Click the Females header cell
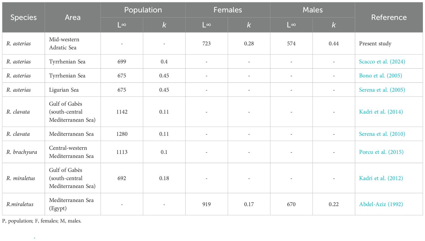425x241 pixels. (228, 10)
